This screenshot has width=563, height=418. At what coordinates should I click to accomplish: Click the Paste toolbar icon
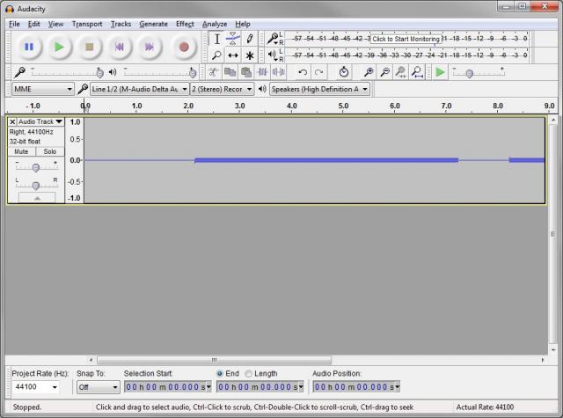coord(246,72)
